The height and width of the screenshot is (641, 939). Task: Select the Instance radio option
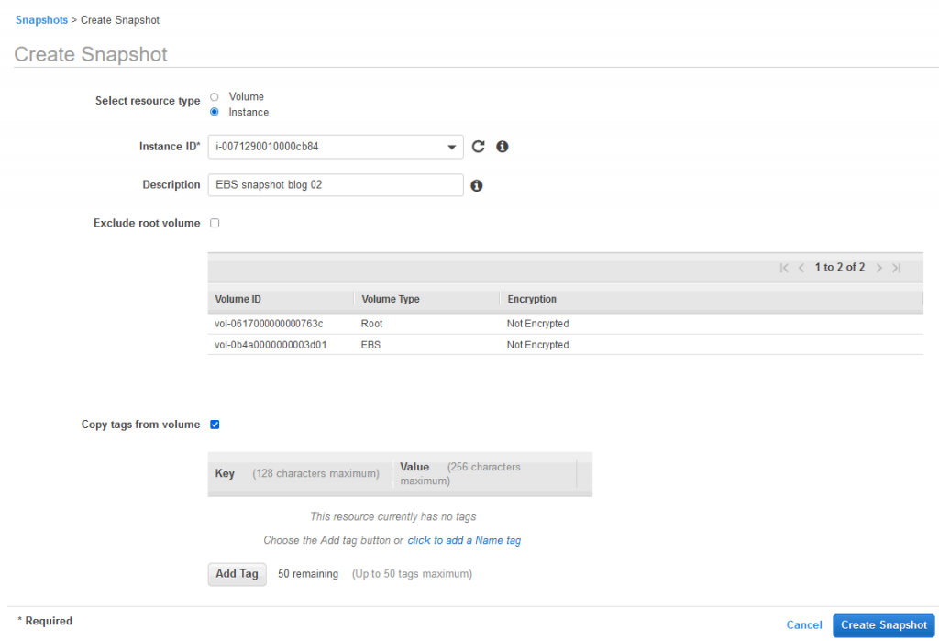[213, 112]
